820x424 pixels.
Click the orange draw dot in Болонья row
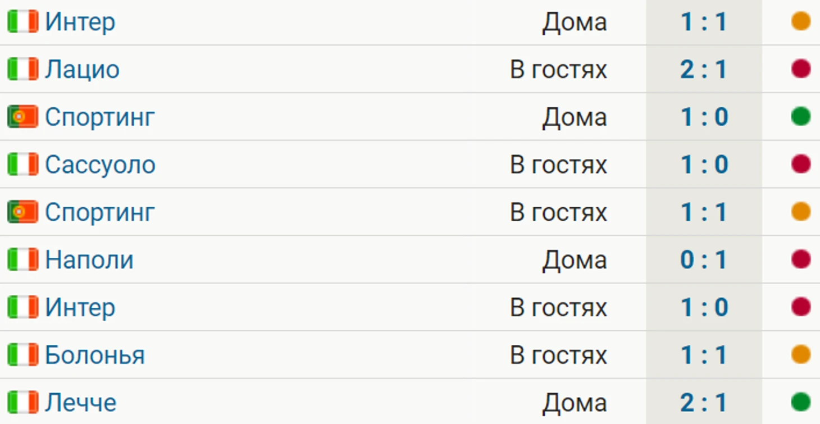pyautogui.click(x=800, y=355)
